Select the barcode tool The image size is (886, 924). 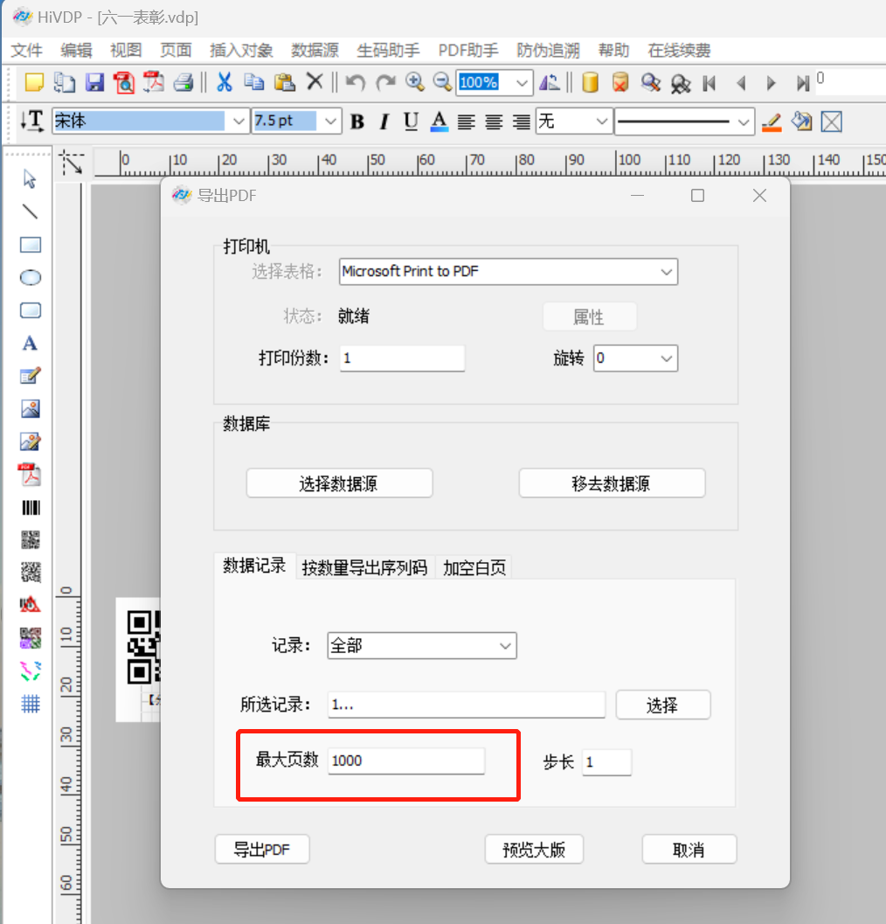pos(31,507)
